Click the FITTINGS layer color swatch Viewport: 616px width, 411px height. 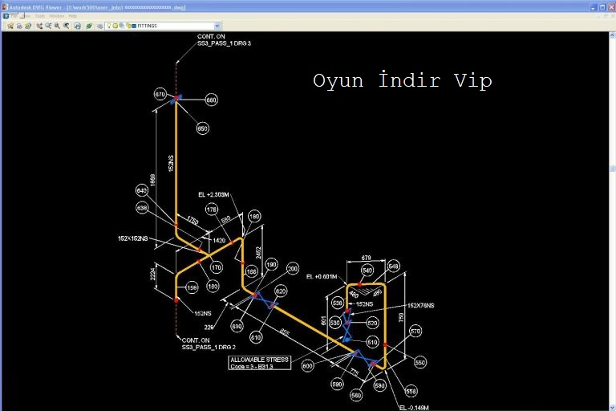click(x=133, y=26)
